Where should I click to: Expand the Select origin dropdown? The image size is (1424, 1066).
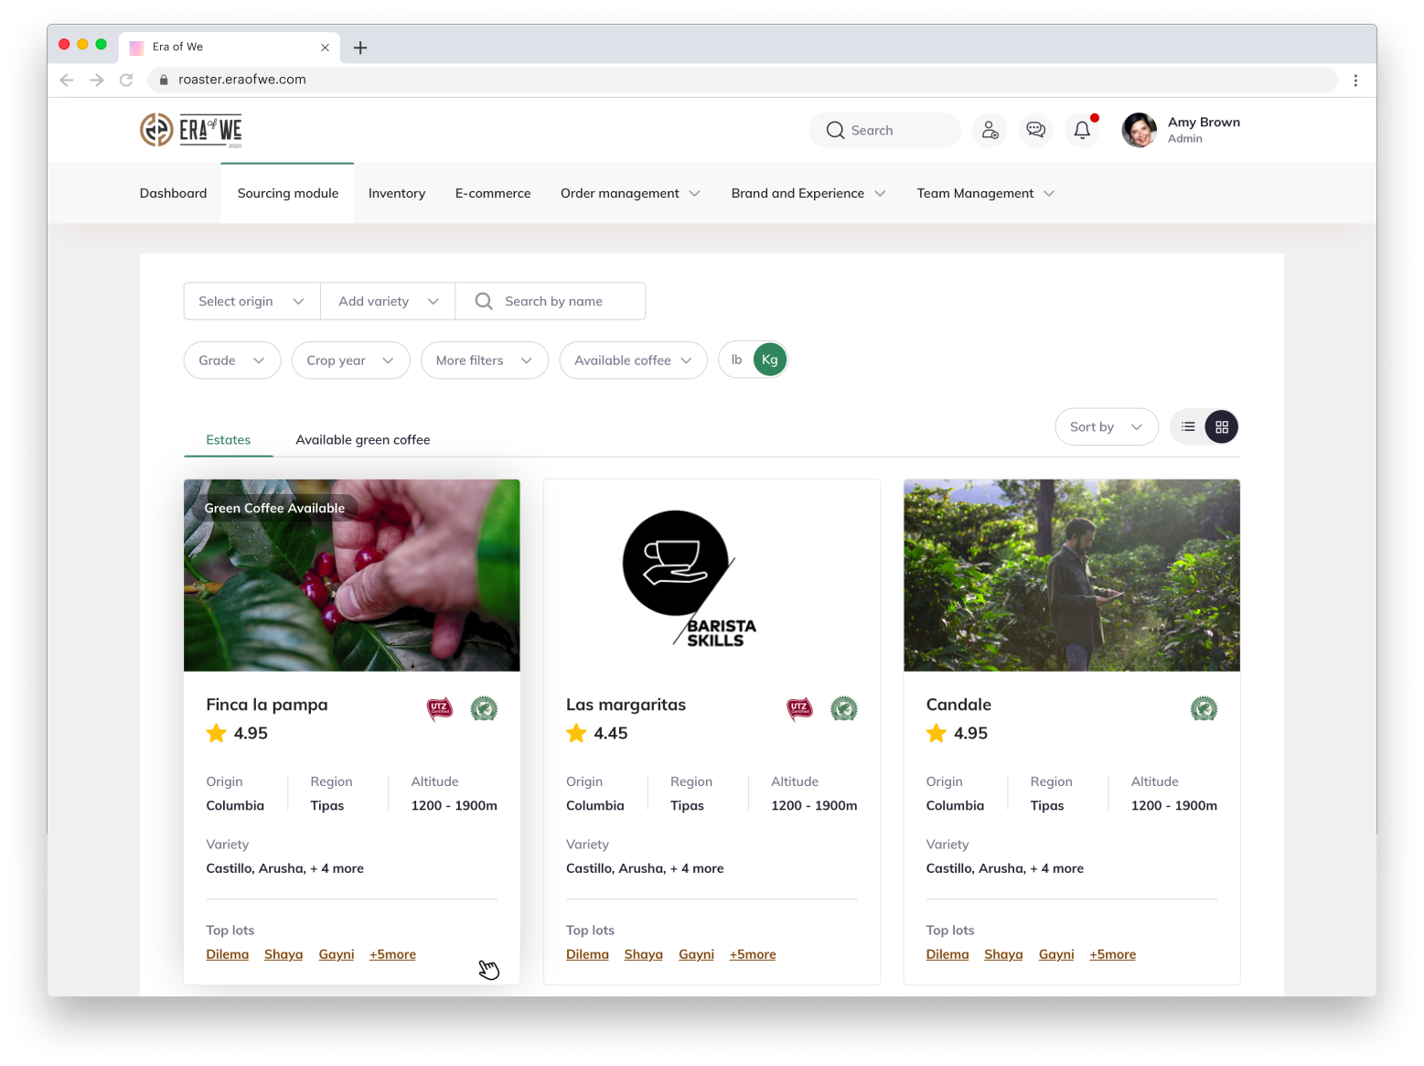click(252, 302)
